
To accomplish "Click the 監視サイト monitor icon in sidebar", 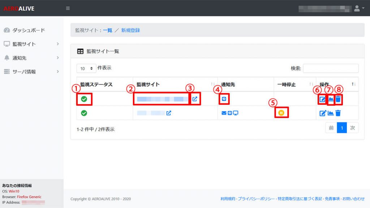I will (x=7, y=44).
